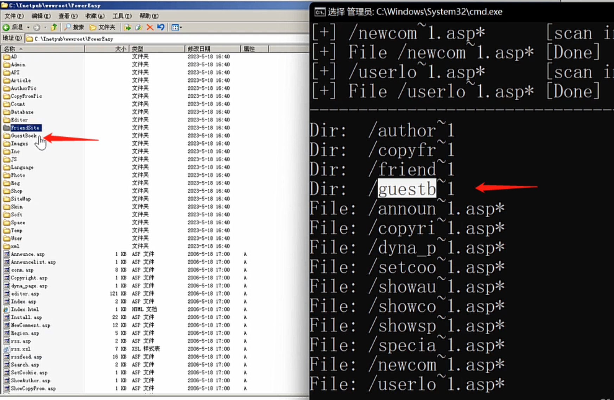Open the Views dropdown in toolbar
Screen dimensions: 614x400
tap(177, 27)
